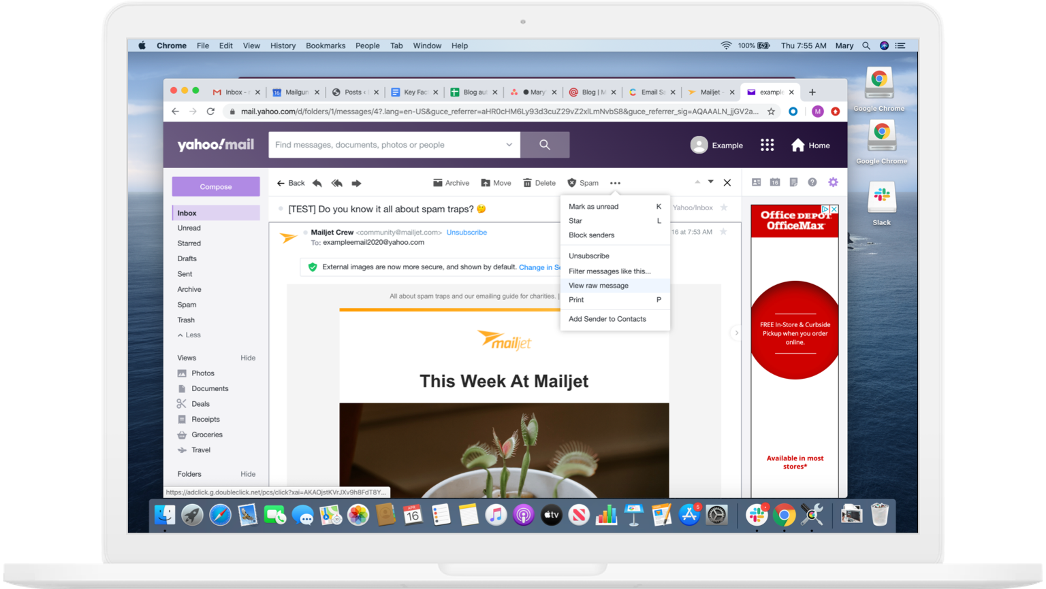The height and width of the screenshot is (589, 1046).
Task: Open the Archive folder in sidebar
Action: pyautogui.click(x=189, y=289)
